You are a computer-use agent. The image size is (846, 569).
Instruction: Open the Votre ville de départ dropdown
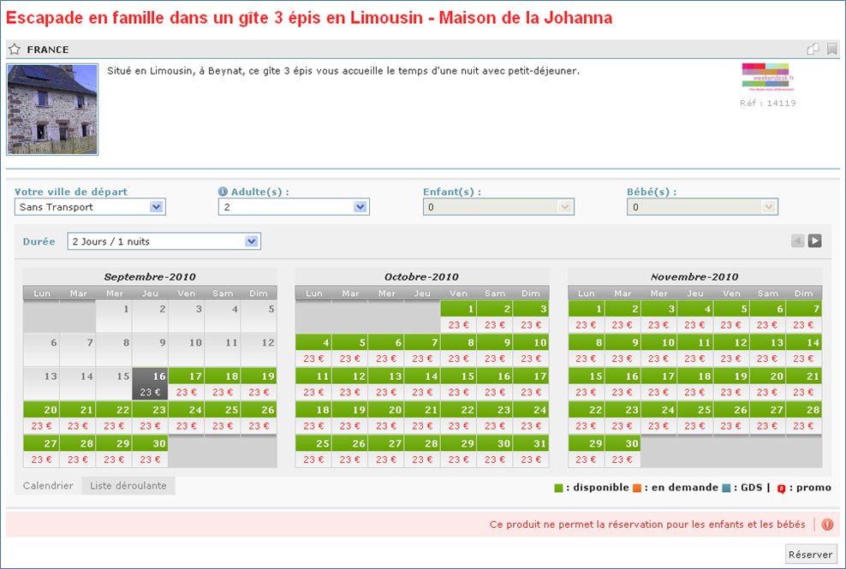(x=90, y=207)
